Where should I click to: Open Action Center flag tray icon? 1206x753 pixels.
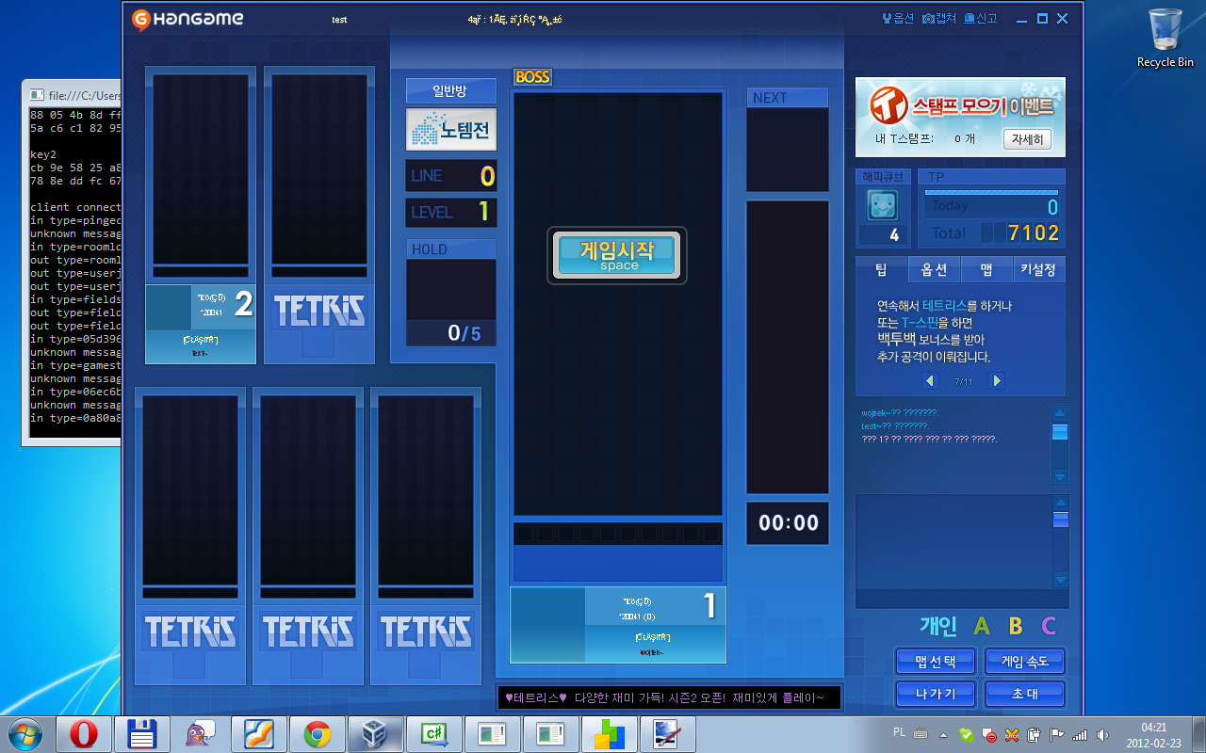pyautogui.click(x=1057, y=734)
